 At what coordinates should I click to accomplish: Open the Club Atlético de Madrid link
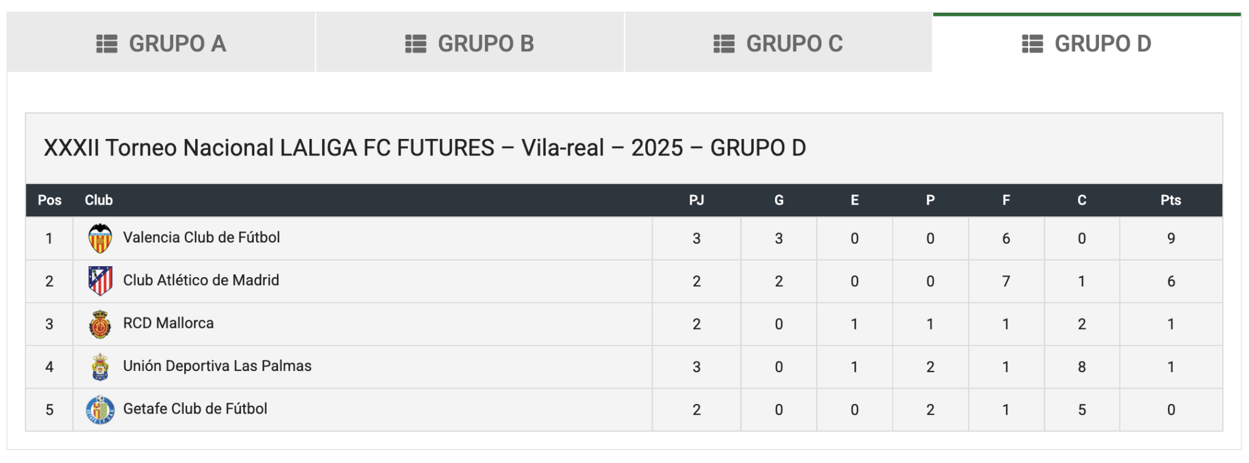click(201, 280)
